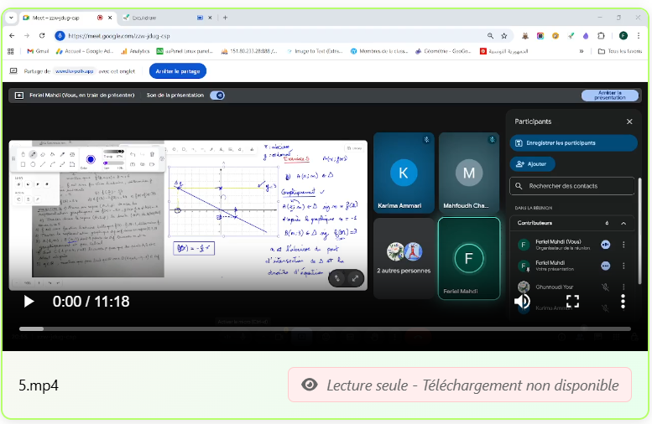Play the 5.mp4 video

pyautogui.click(x=29, y=301)
